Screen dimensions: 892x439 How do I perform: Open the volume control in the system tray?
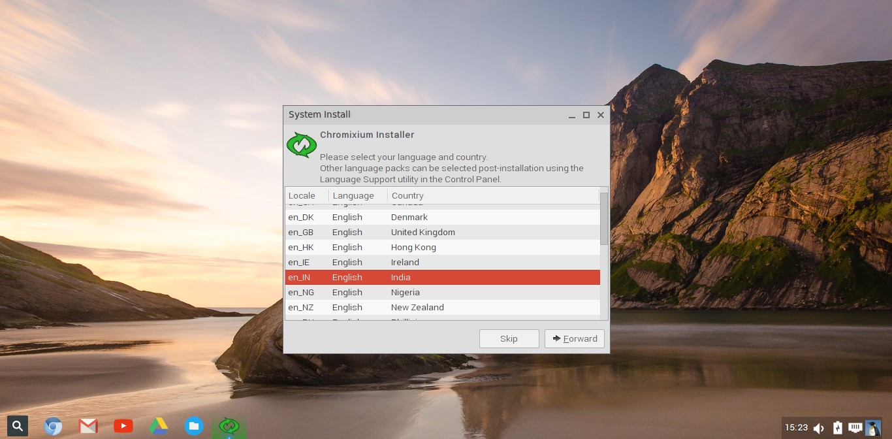pyautogui.click(x=819, y=428)
